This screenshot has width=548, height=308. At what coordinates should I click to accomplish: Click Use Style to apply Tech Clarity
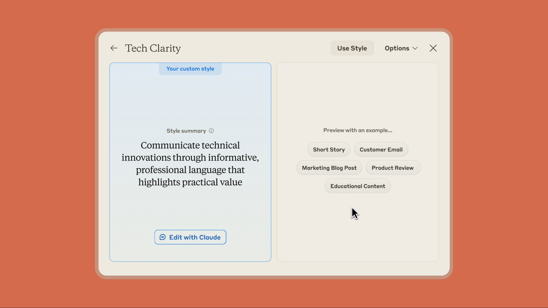[x=352, y=48]
